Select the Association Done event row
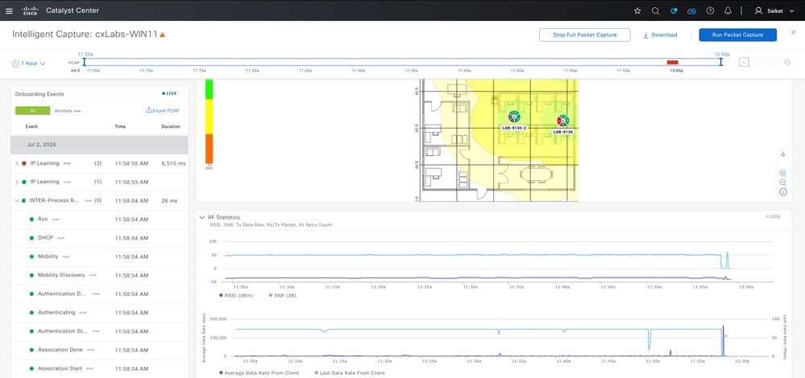 pyautogui.click(x=99, y=350)
